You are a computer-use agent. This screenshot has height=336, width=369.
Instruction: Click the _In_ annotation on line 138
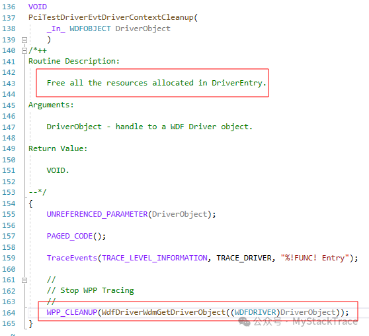(x=56, y=28)
